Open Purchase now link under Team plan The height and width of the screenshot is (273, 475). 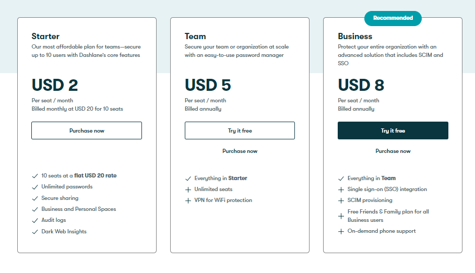coord(240,151)
